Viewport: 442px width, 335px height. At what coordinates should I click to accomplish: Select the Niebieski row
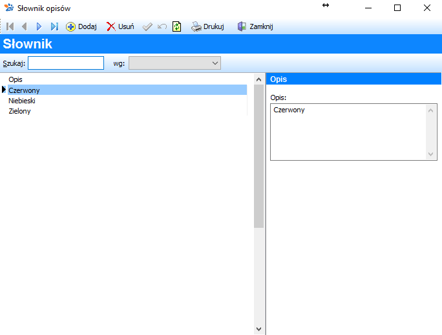127,101
